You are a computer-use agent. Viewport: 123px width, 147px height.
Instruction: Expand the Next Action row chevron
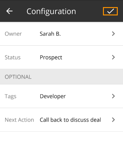[113, 120]
